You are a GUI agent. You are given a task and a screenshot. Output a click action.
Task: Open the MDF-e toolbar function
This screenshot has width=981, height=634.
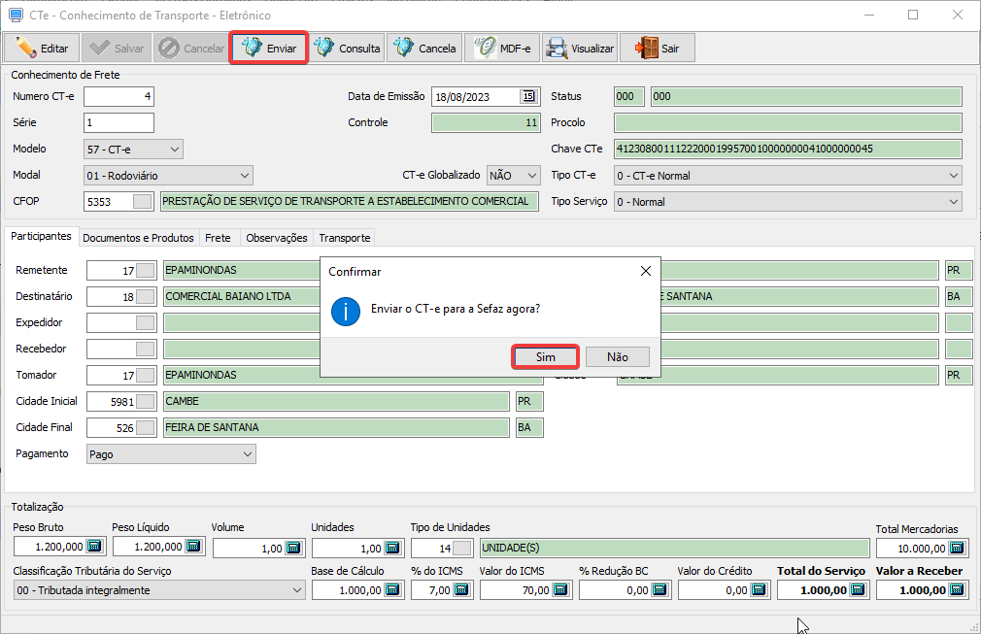coord(502,49)
